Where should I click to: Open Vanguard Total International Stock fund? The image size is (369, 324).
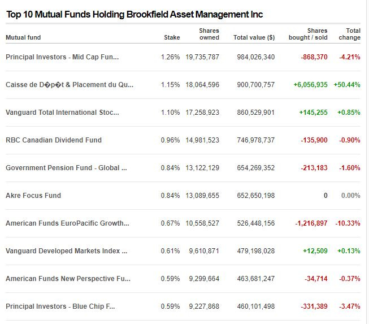(62, 113)
